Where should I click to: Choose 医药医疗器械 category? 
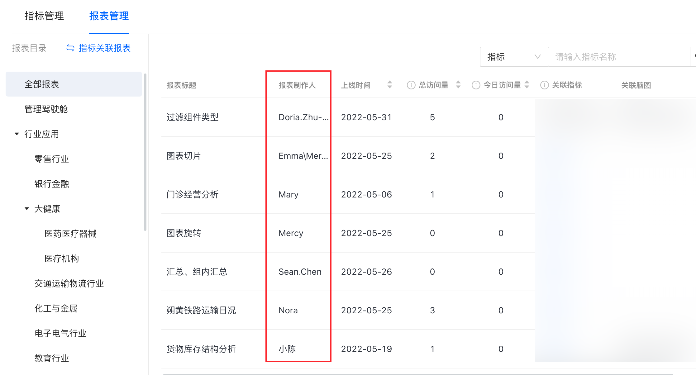click(70, 234)
